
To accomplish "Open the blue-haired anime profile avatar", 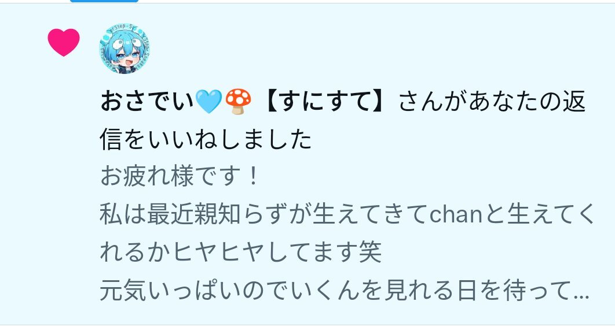I will 125,49.
